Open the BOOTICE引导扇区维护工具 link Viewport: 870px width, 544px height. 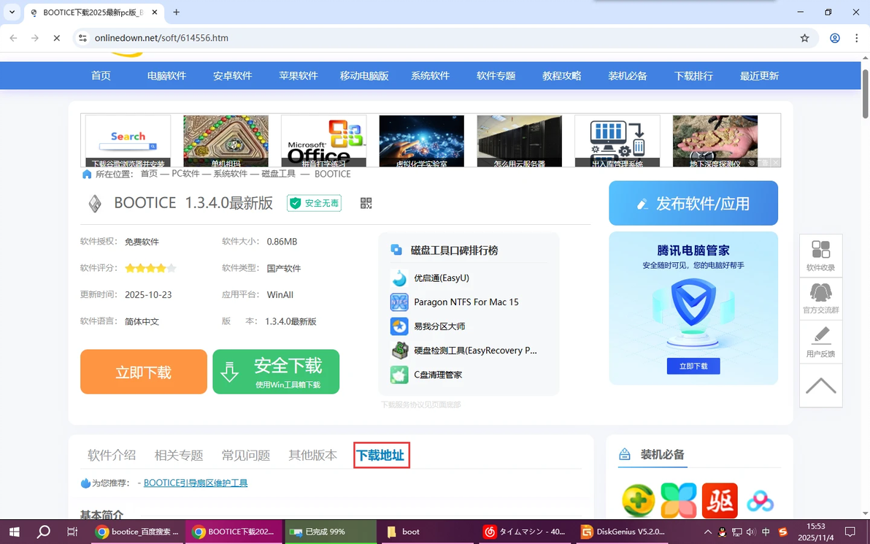[x=196, y=483]
